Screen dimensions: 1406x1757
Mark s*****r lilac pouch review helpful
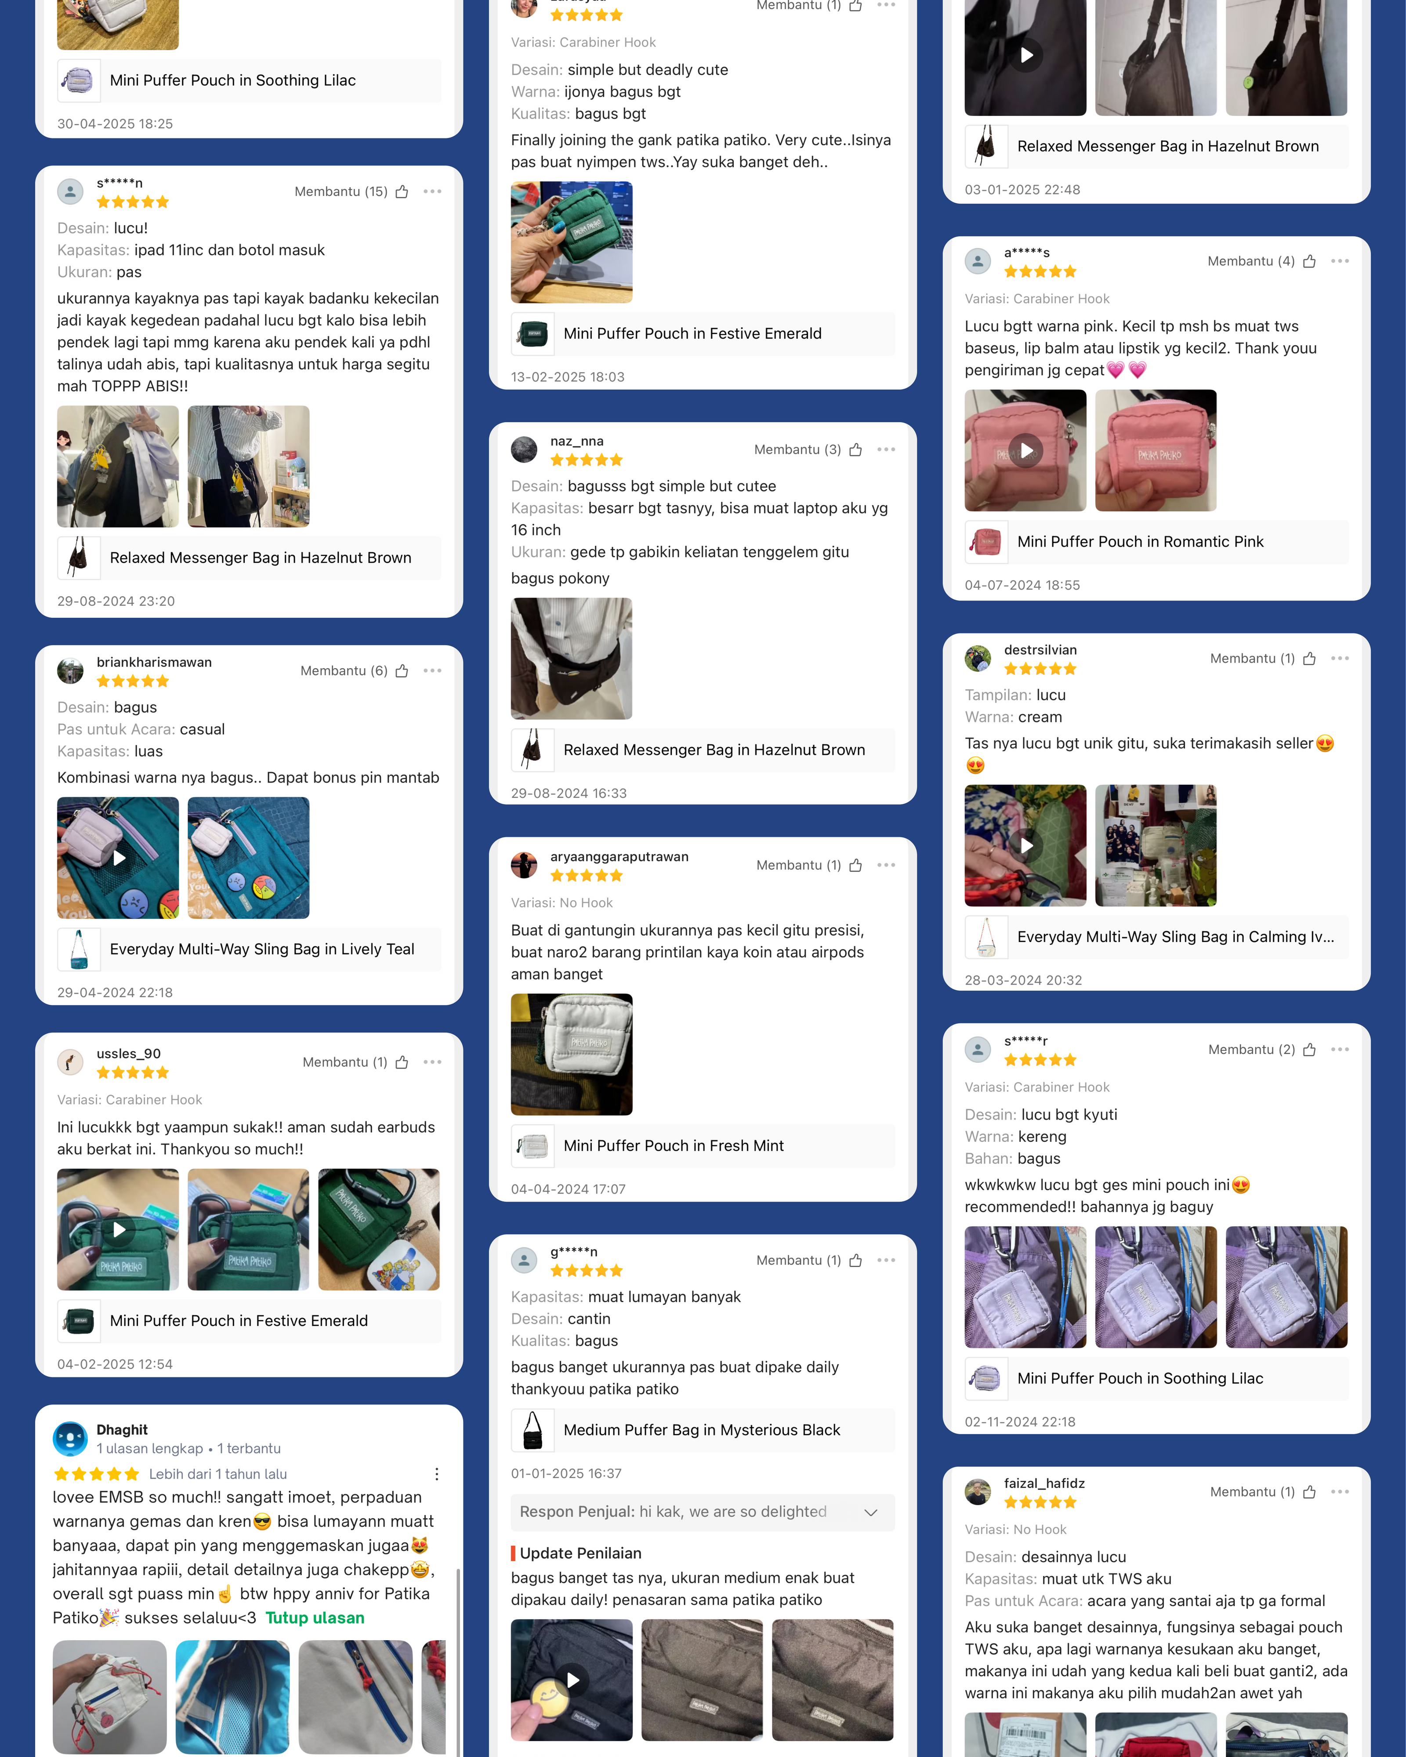pyautogui.click(x=1309, y=1050)
